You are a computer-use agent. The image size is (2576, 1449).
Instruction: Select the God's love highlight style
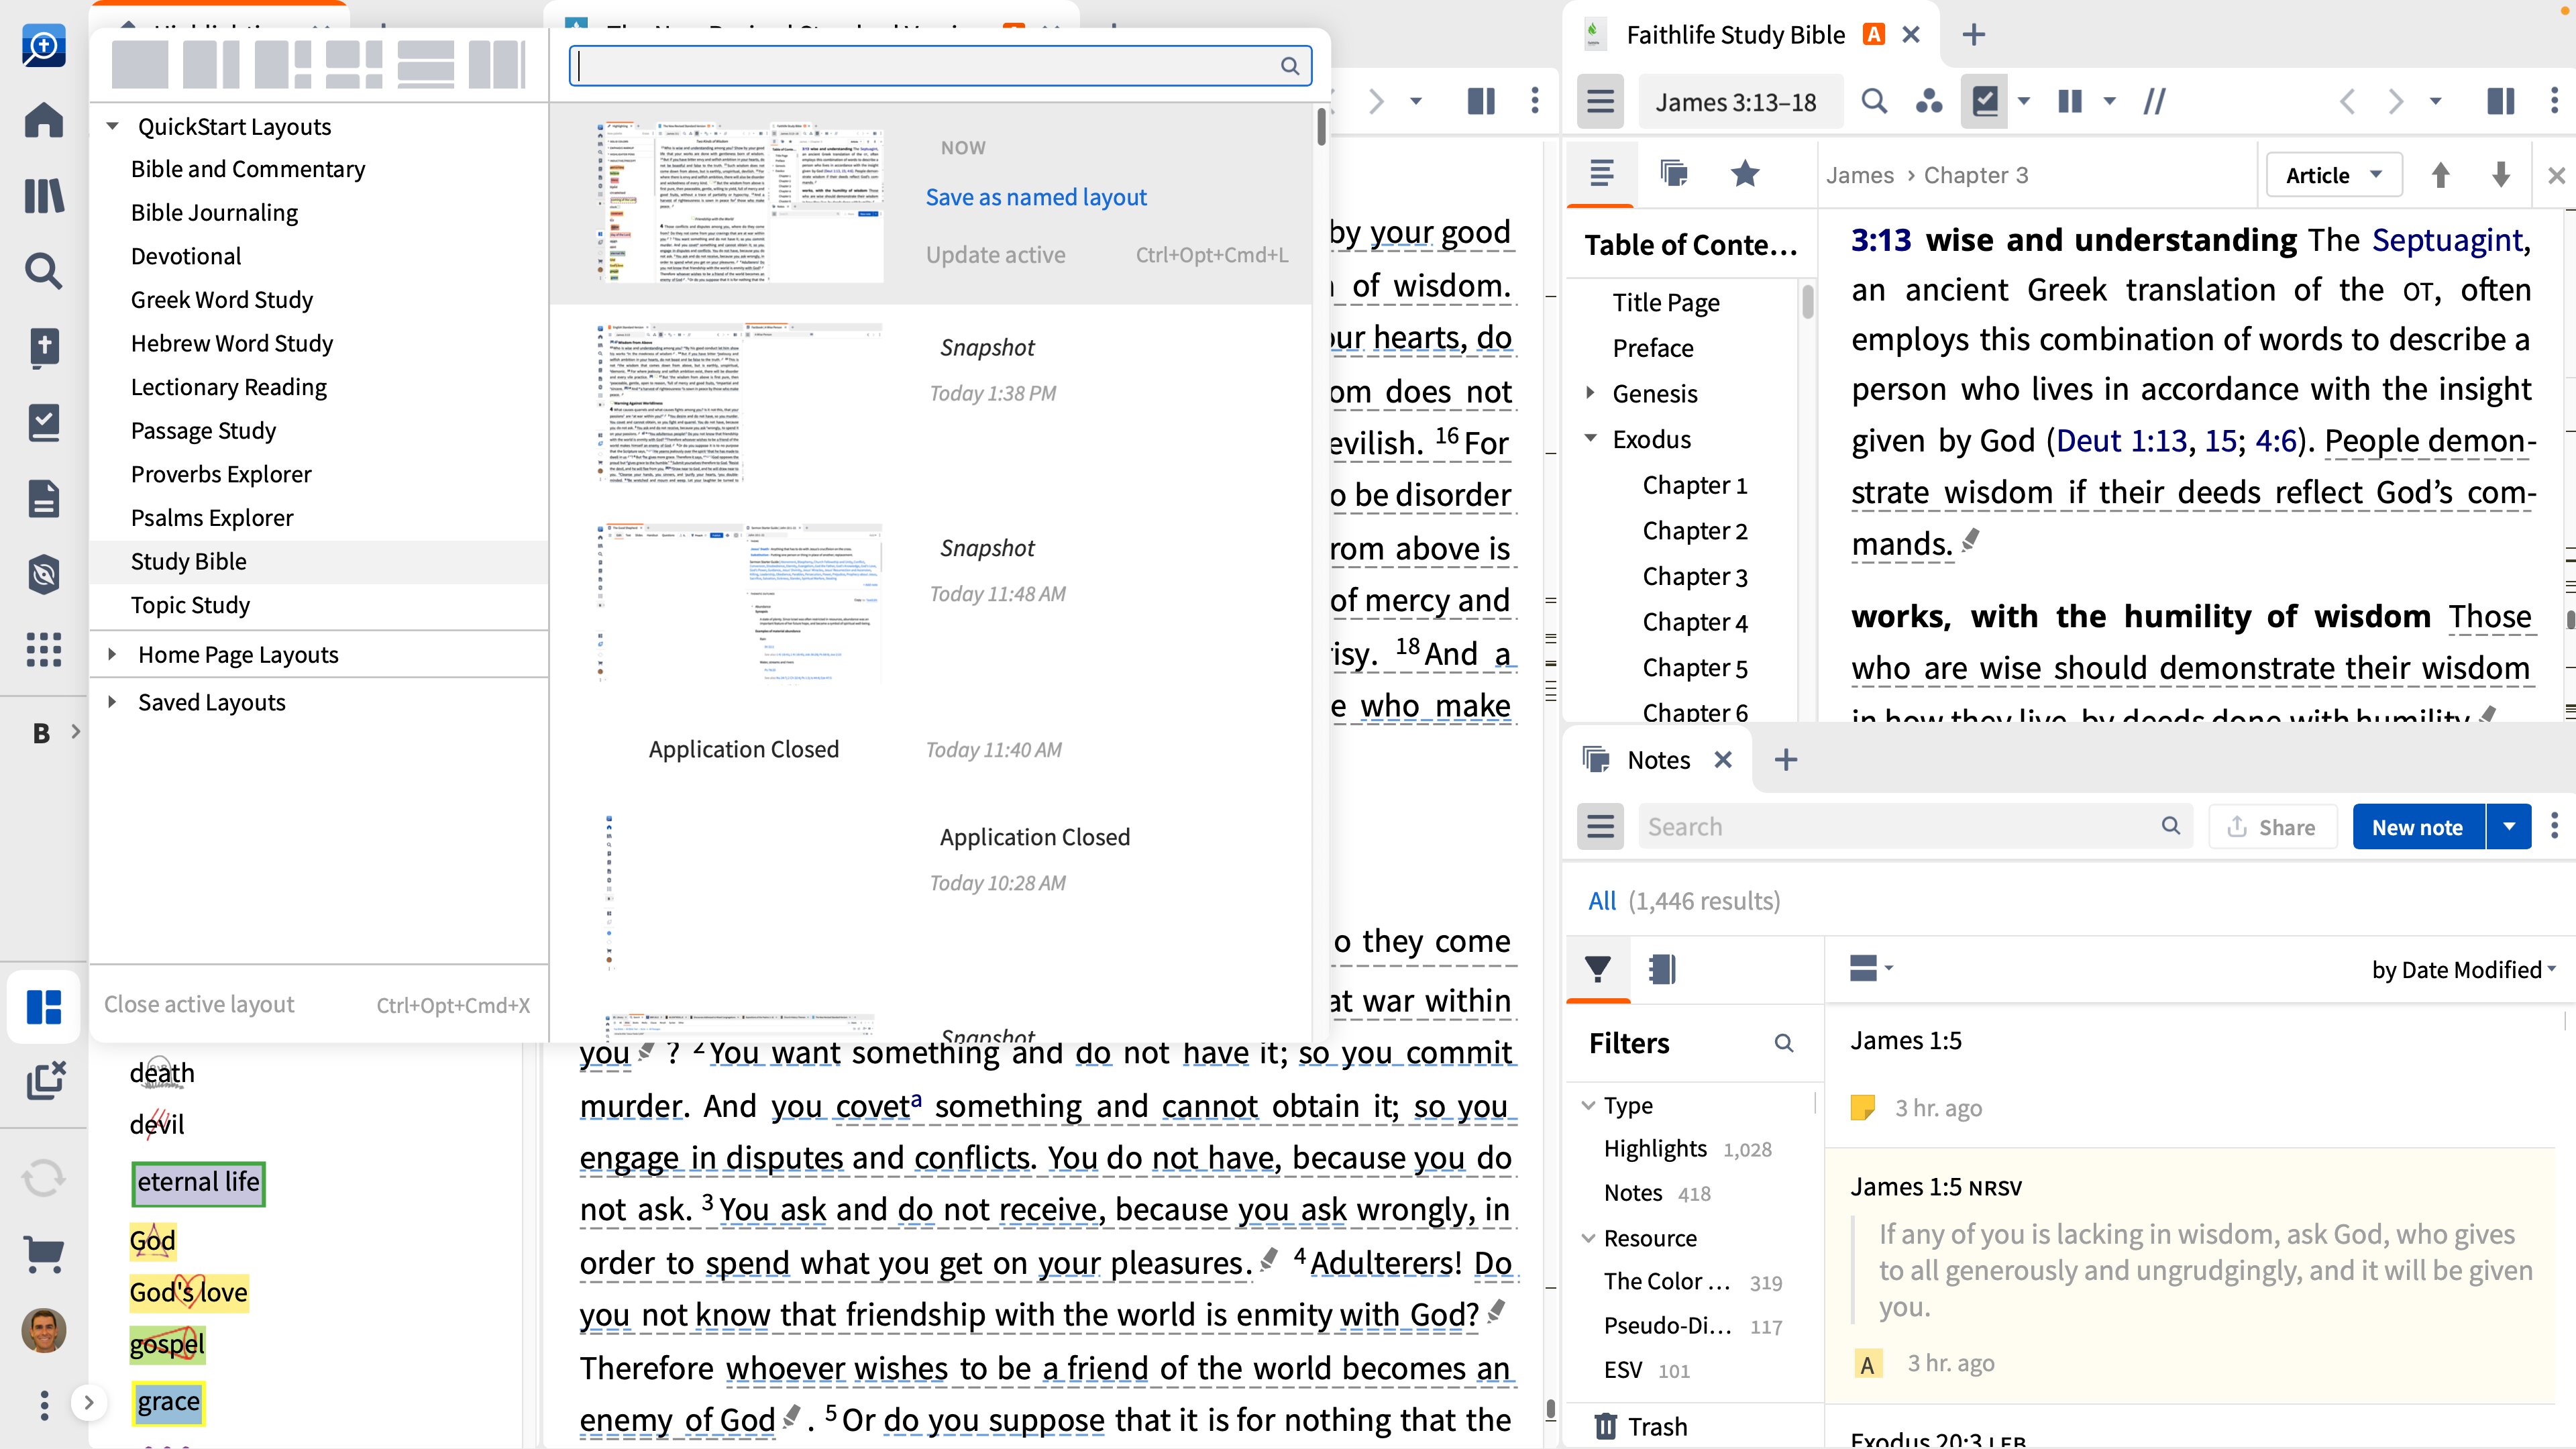(188, 1292)
